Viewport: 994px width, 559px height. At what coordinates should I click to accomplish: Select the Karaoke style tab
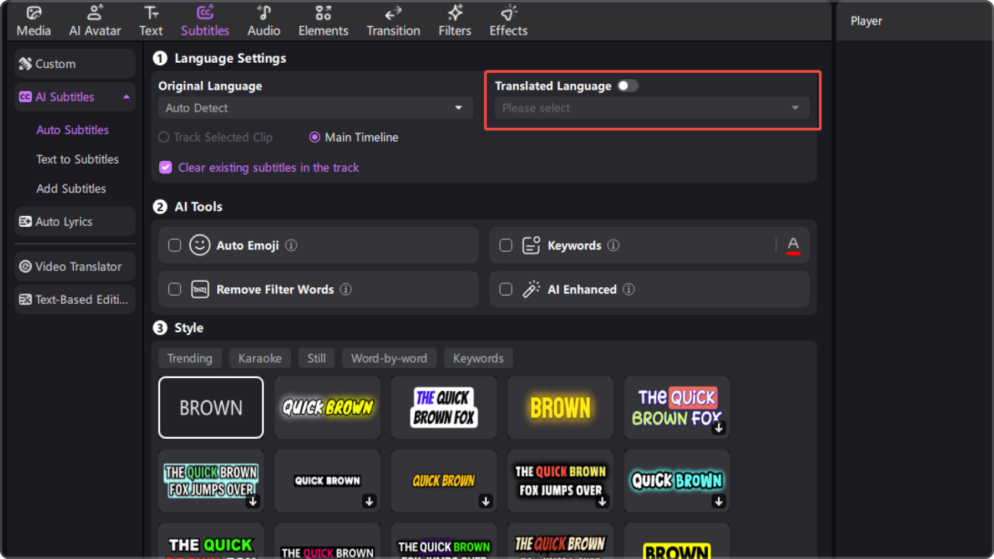coord(260,358)
